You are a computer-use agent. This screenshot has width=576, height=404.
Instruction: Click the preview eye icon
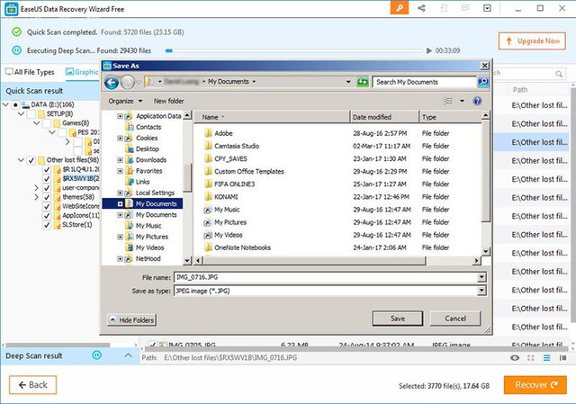pyautogui.click(x=515, y=358)
